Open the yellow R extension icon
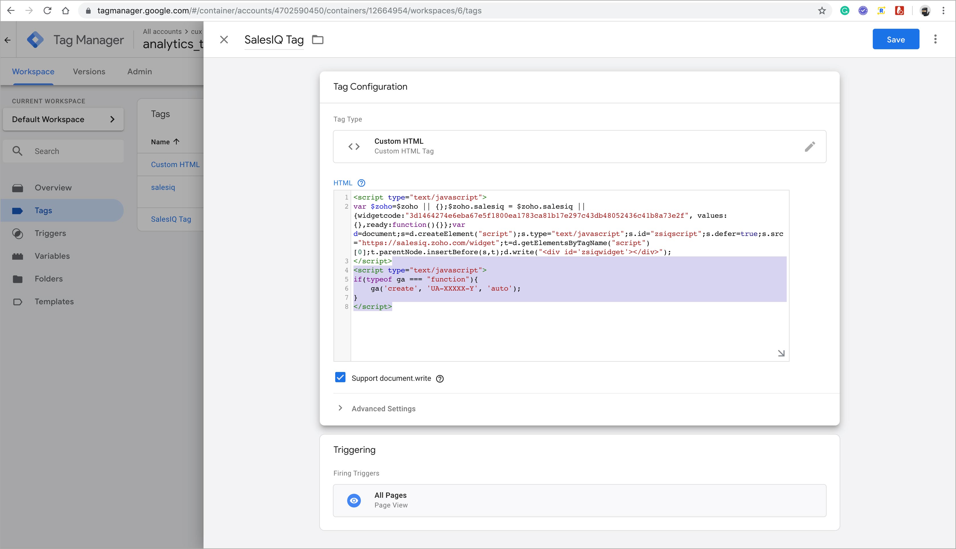The image size is (956, 549). 881,11
